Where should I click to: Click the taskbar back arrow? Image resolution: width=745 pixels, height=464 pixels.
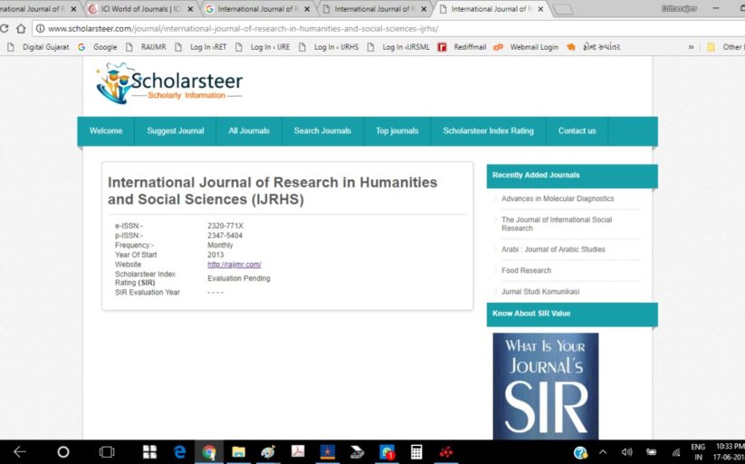click(19, 452)
